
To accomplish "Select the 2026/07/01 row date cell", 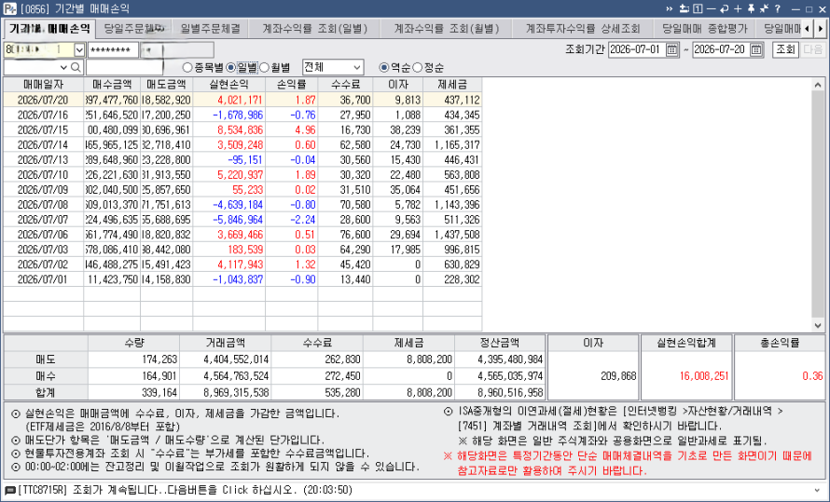I will click(x=44, y=279).
